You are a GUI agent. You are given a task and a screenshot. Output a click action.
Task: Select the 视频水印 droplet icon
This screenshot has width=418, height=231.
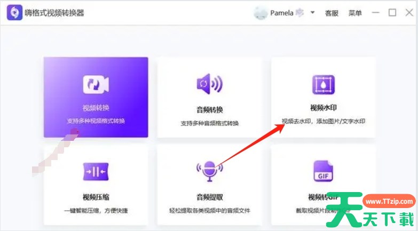(323, 85)
